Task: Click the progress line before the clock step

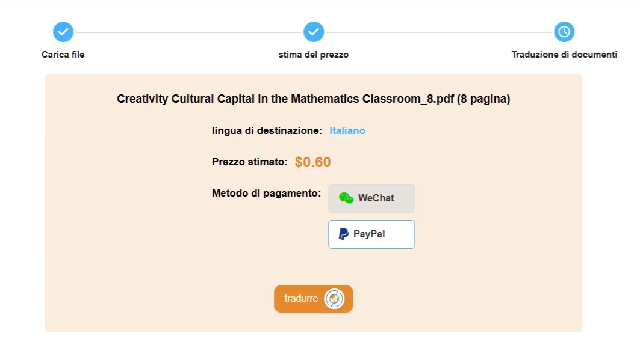Action: pyautogui.click(x=439, y=32)
